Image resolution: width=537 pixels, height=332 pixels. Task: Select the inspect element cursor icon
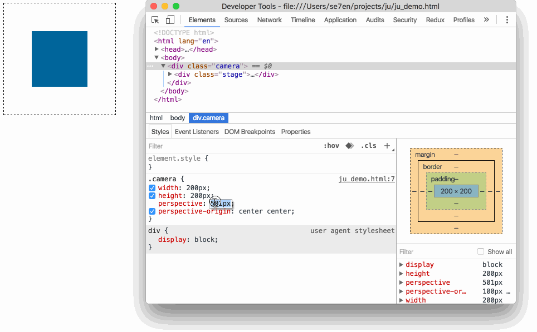154,19
